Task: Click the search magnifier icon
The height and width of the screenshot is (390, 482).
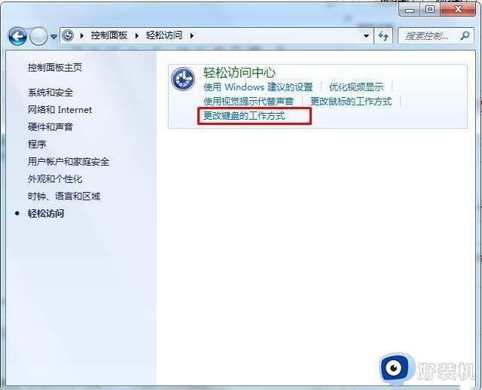Action: 465,35
